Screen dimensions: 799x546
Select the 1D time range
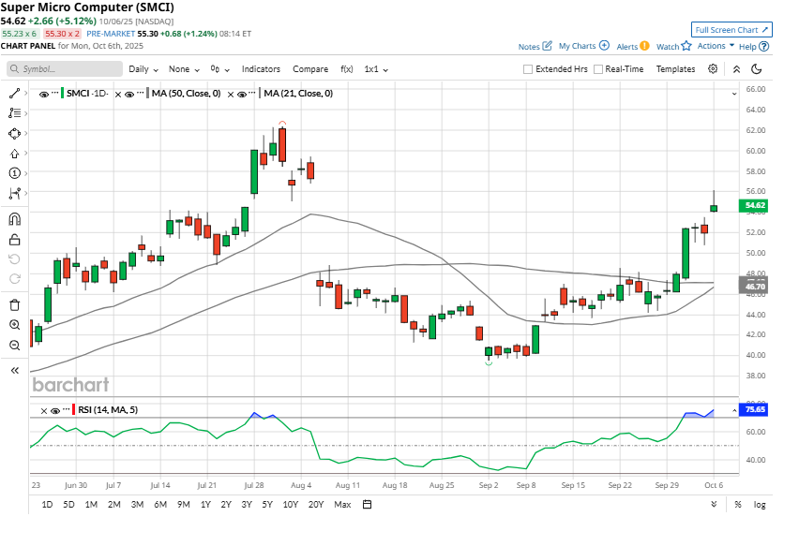(47, 504)
